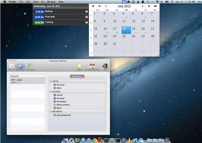
Task: Open the Go menu
Action: [42, 2]
